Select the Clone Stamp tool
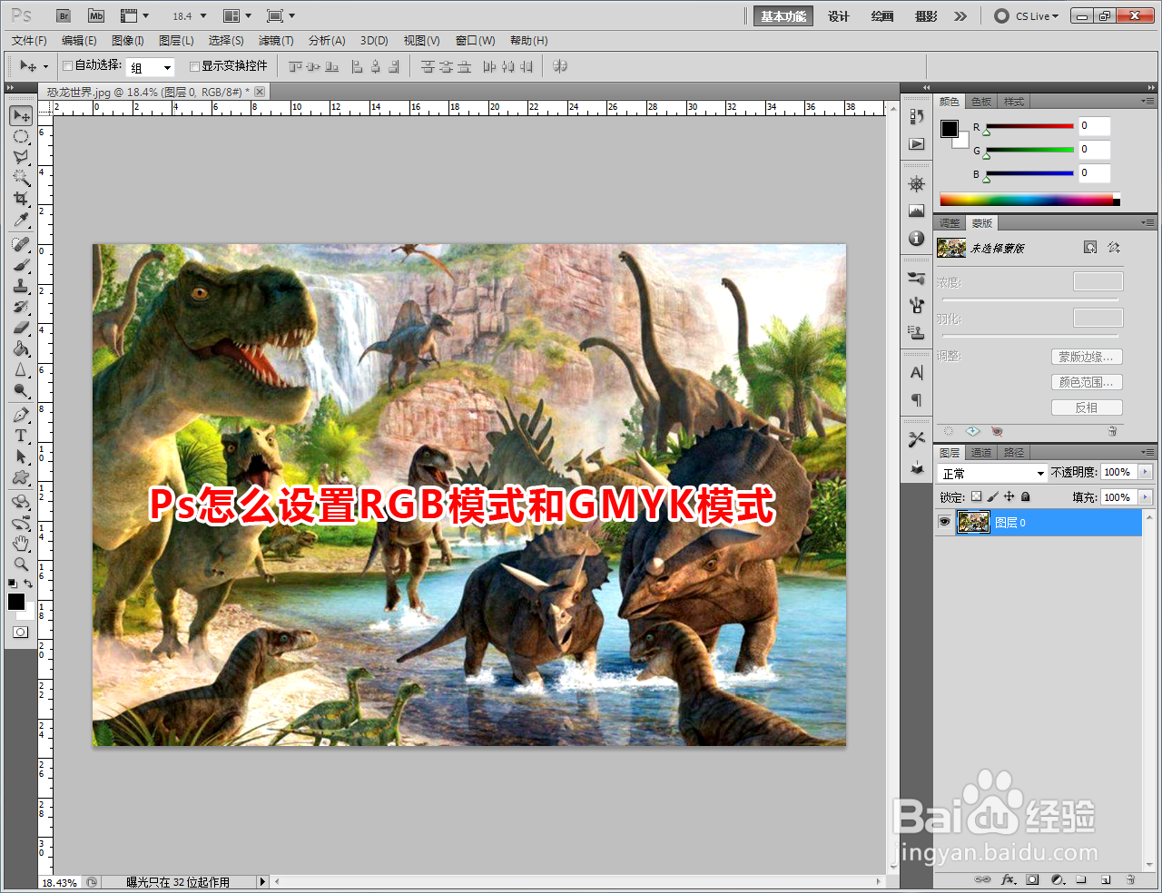1162x893 pixels. (x=21, y=287)
